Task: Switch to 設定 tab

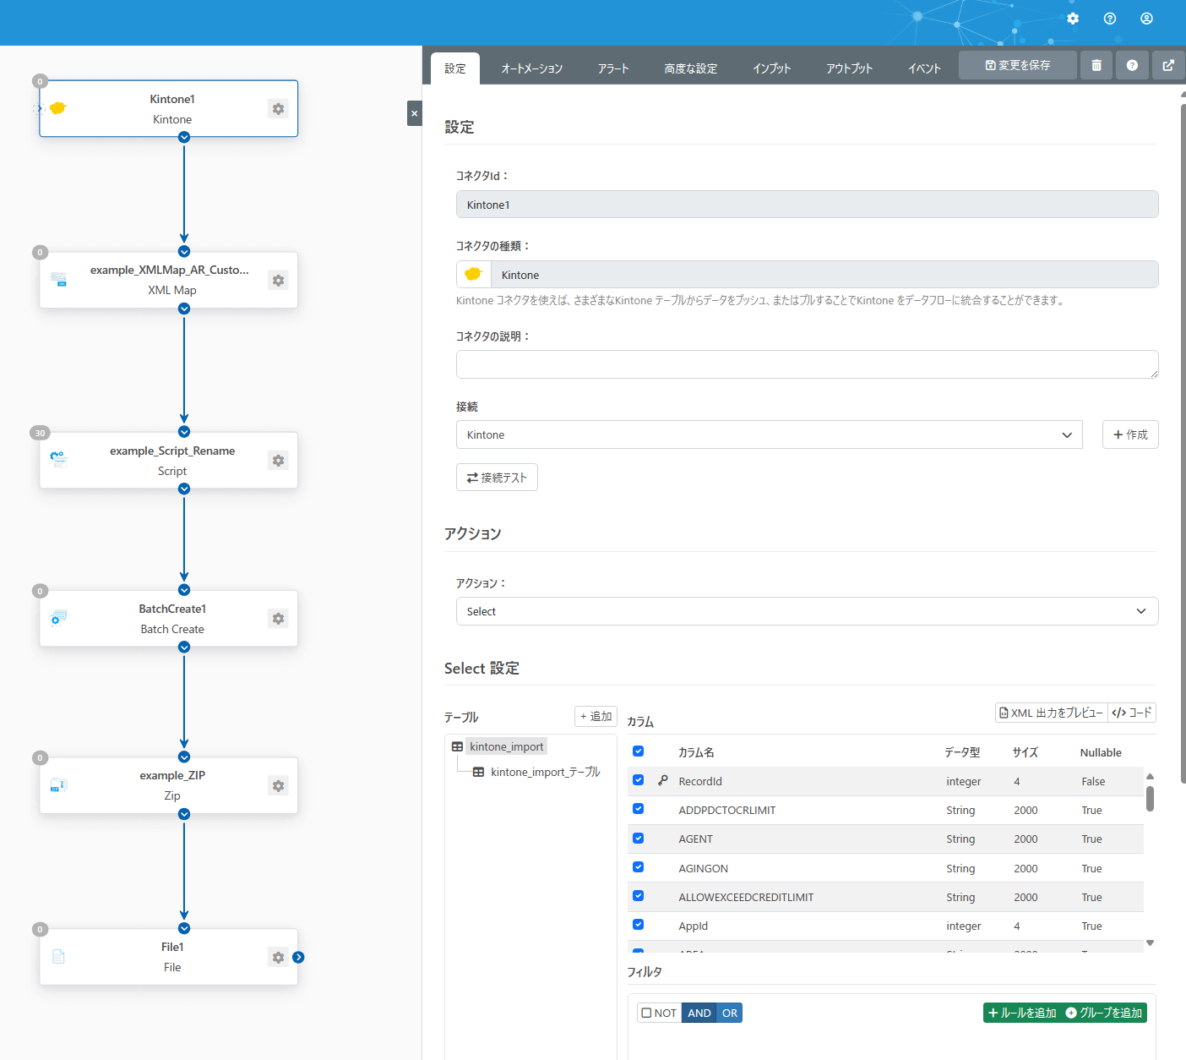Action: [455, 68]
